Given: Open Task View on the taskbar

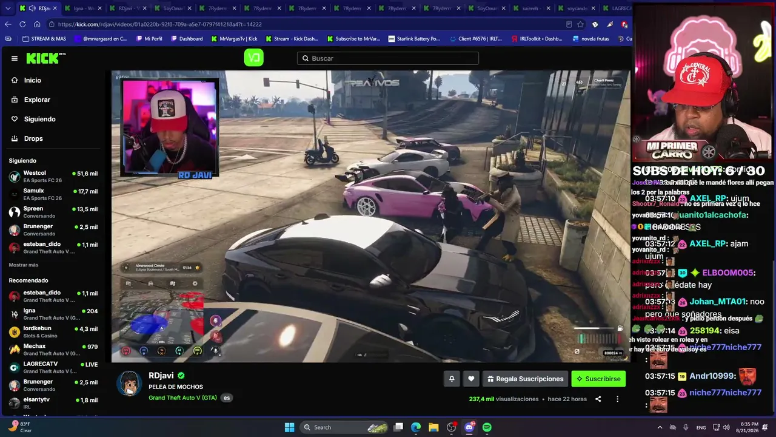Looking at the screenshot, I should point(398,427).
